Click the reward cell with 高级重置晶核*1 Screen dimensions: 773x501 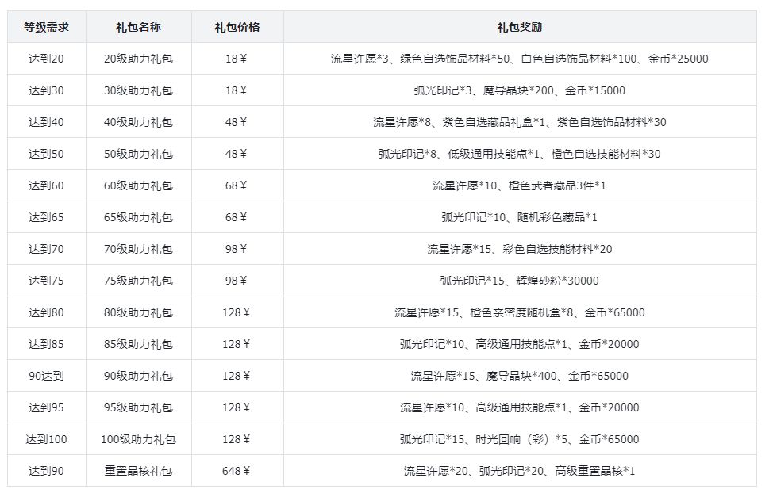(520, 471)
